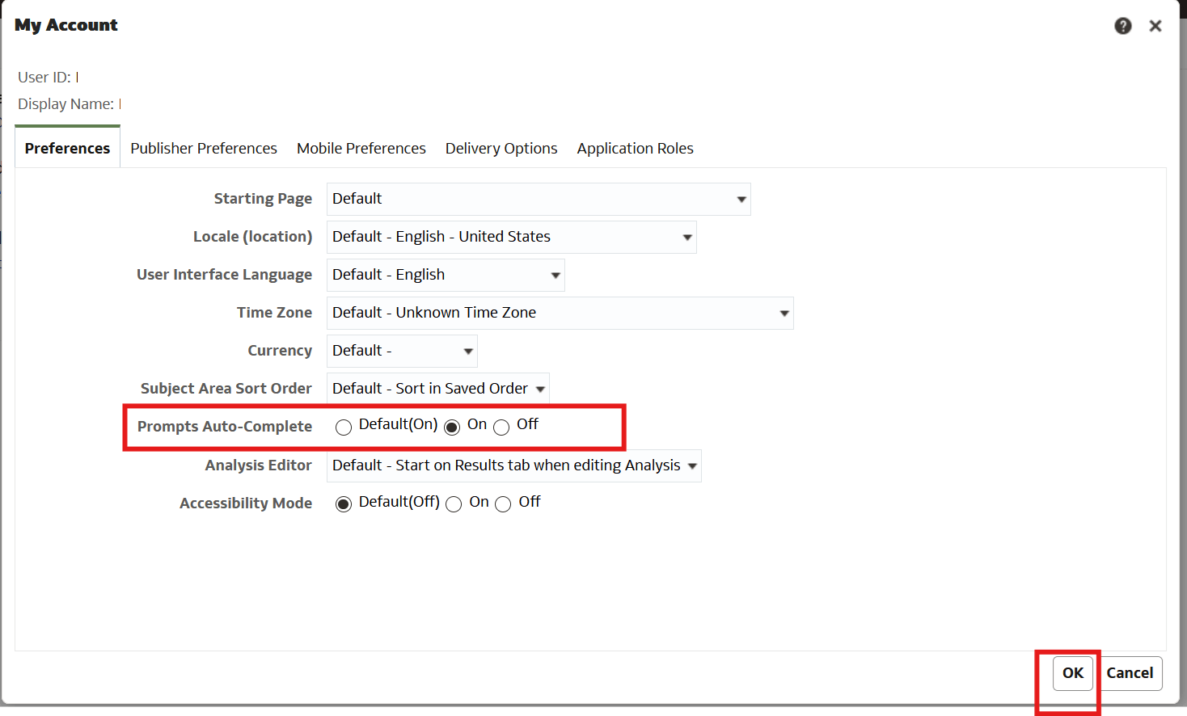Viewport: 1187px width, 716px height.
Task: Turn off Prompts Auto-Complete
Action: tap(501, 427)
